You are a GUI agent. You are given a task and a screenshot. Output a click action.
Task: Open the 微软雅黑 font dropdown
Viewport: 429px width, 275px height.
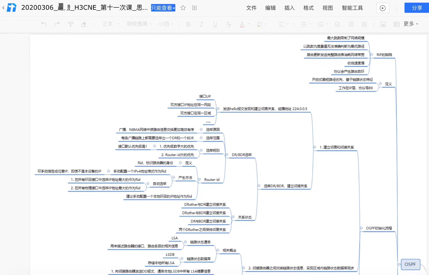pos(139,24)
